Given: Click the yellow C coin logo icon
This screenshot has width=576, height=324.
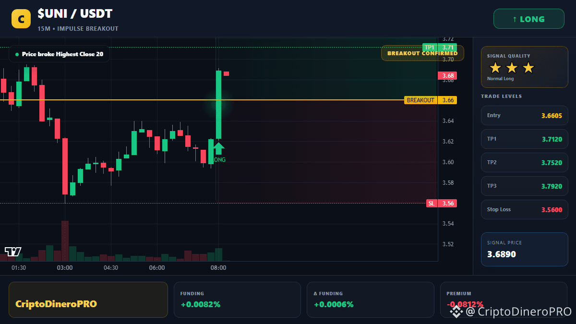Looking at the screenshot, I should [x=21, y=19].
